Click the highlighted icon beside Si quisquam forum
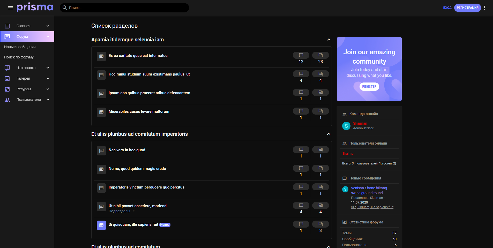The width and height of the screenshot is (493, 248). pos(101,225)
